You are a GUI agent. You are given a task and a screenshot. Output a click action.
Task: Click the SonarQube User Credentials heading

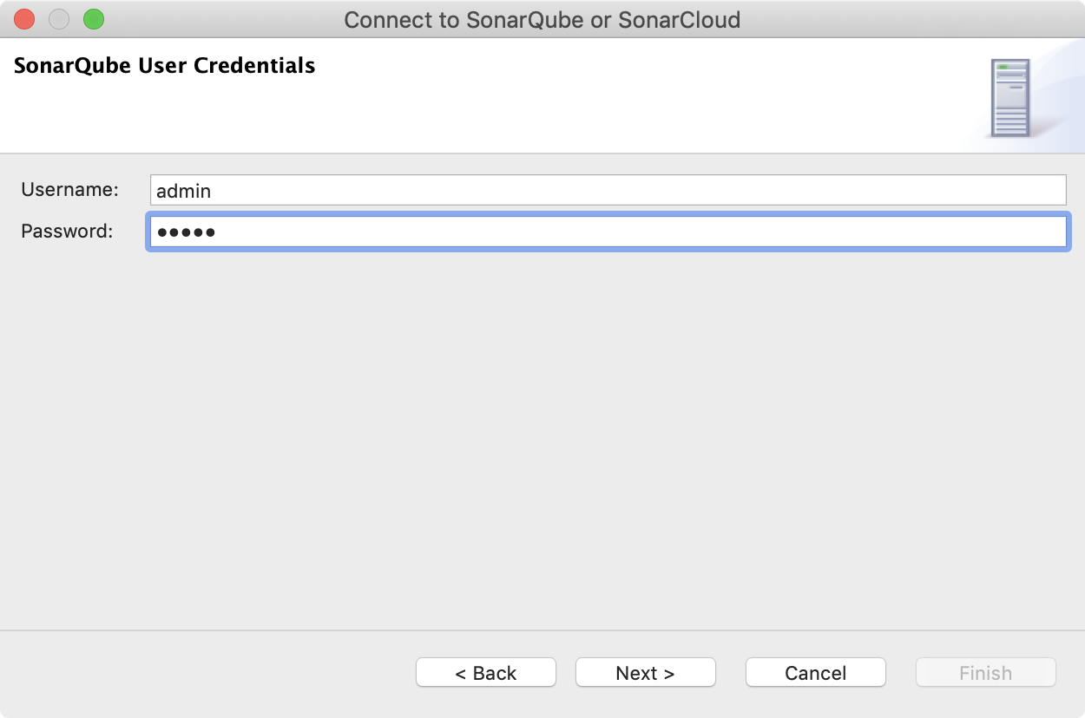tap(164, 65)
